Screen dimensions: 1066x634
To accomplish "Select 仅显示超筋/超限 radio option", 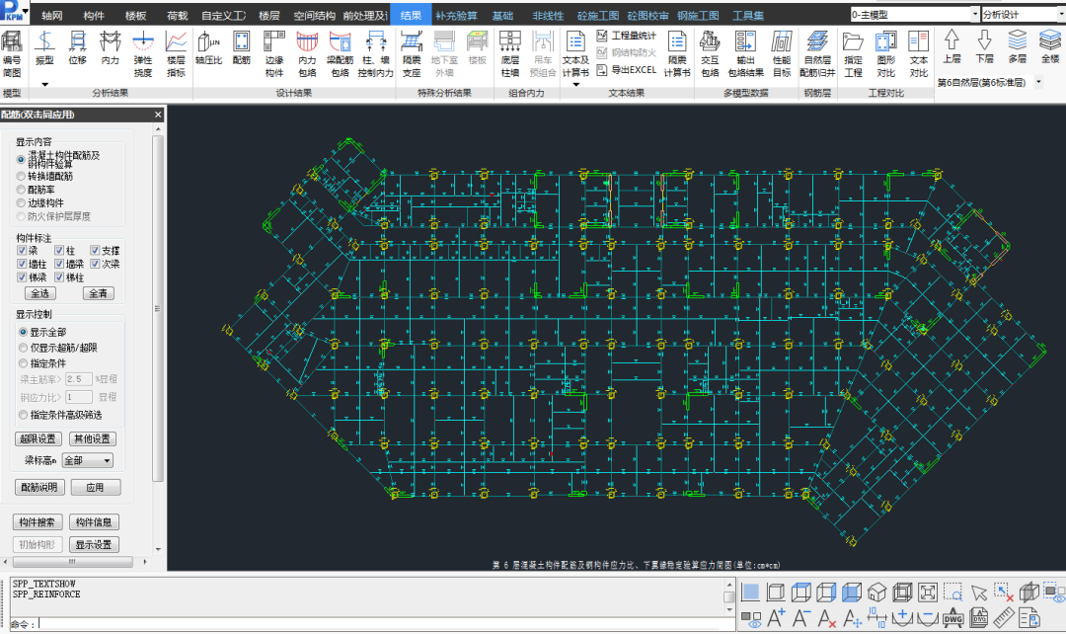I will 23,348.
